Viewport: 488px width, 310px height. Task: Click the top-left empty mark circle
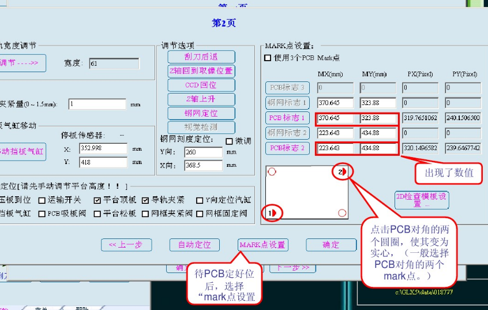pos(272,171)
